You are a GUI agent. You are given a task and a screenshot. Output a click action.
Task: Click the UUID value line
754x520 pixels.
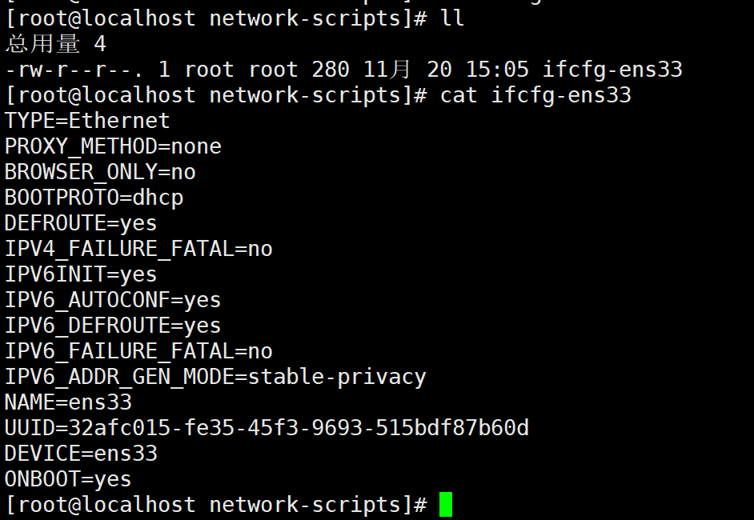267,428
